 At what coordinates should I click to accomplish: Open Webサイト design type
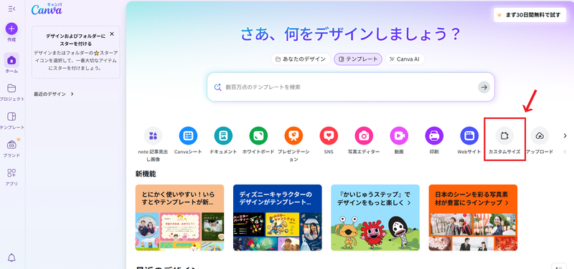click(x=469, y=141)
